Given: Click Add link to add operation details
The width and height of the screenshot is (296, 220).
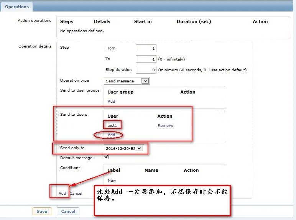Looking at the screenshot, I should pyautogui.click(x=62, y=193).
